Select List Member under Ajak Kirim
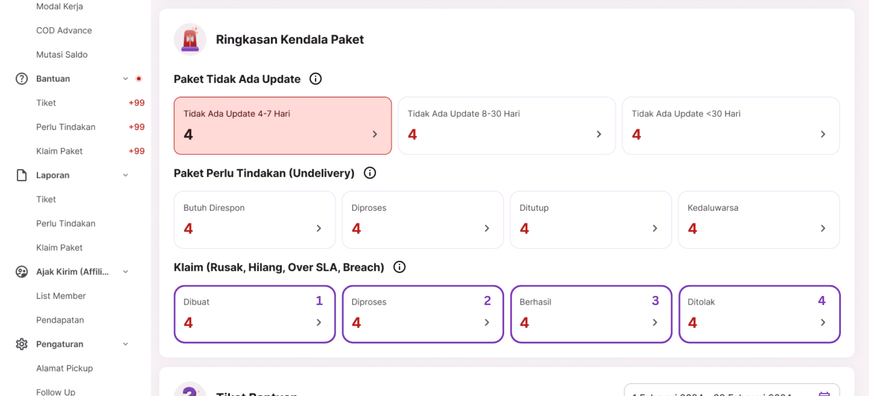Viewport: 869px width, 396px height. click(61, 296)
